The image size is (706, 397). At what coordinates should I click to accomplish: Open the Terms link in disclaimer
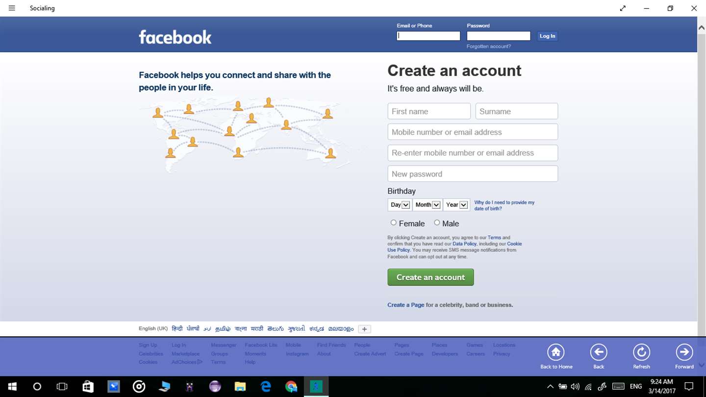coord(494,238)
